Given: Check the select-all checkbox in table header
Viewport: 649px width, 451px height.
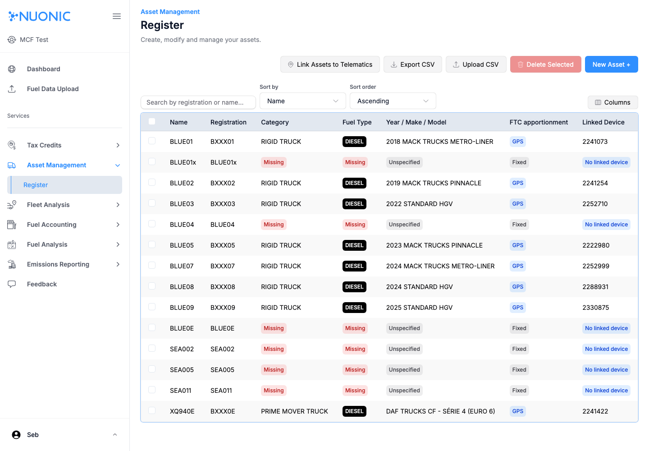Looking at the screenshot, I should 152,121.
